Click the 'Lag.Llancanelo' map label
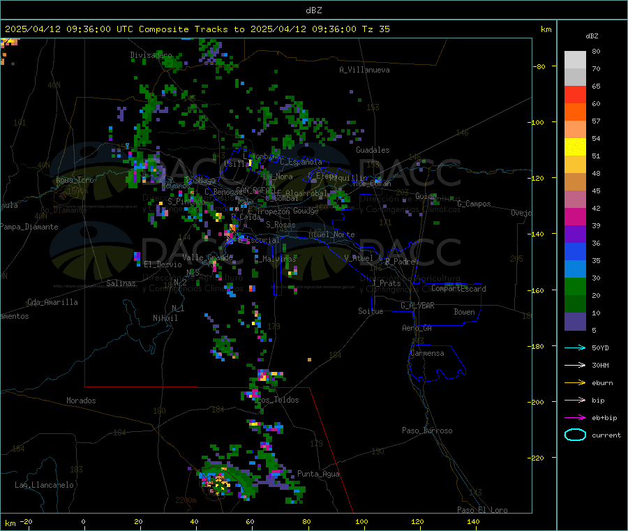Image resolution: width=628 pixels, height=531 pixels. (x=44, y=485)
